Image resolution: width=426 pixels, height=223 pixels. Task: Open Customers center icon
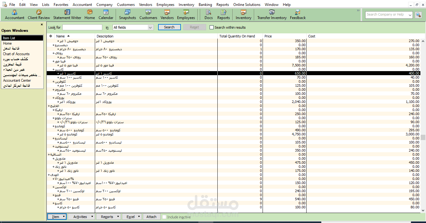click(148, 15)
